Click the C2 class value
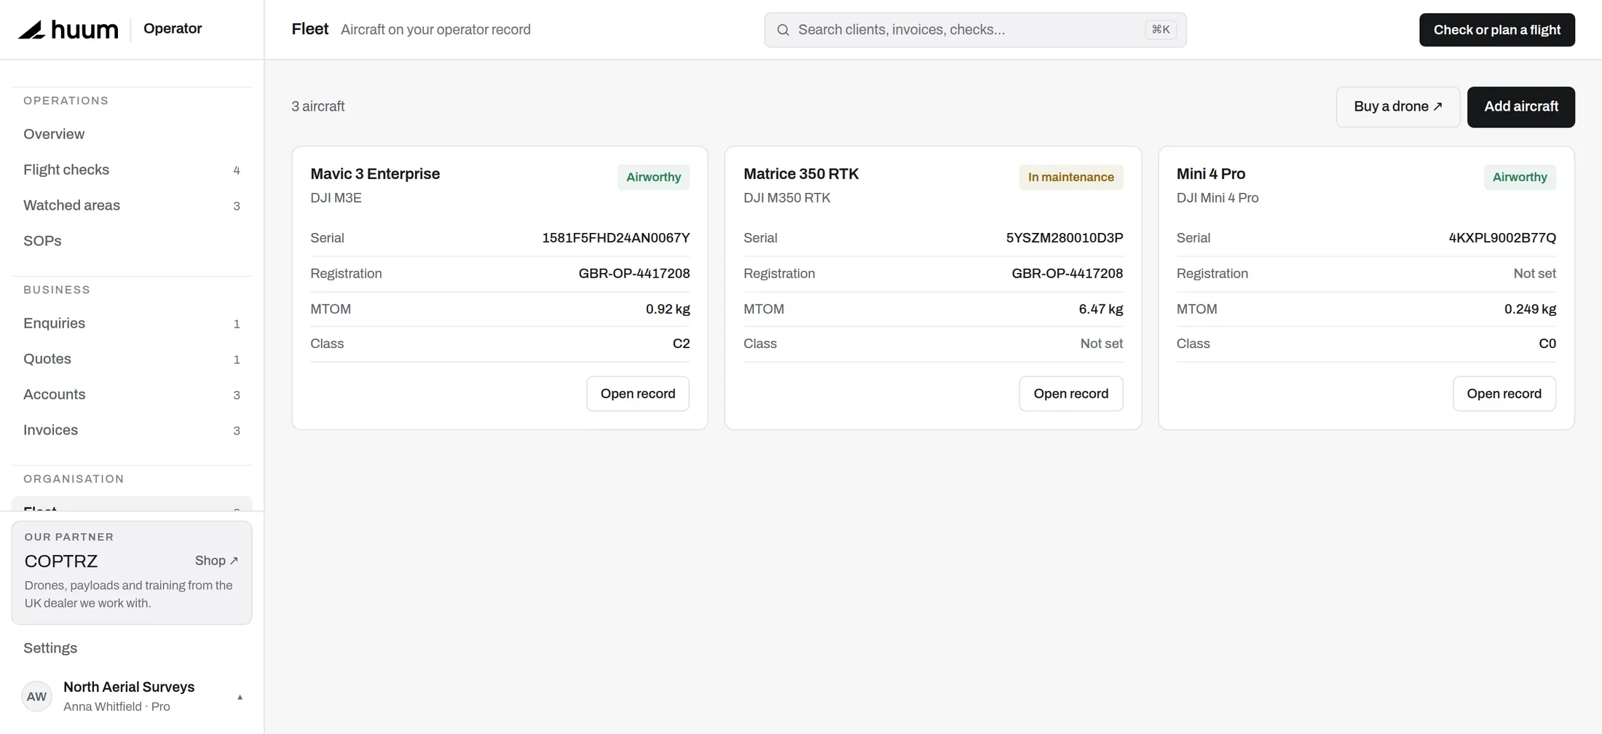This screenshot has width=1602, height=734. 682,344
